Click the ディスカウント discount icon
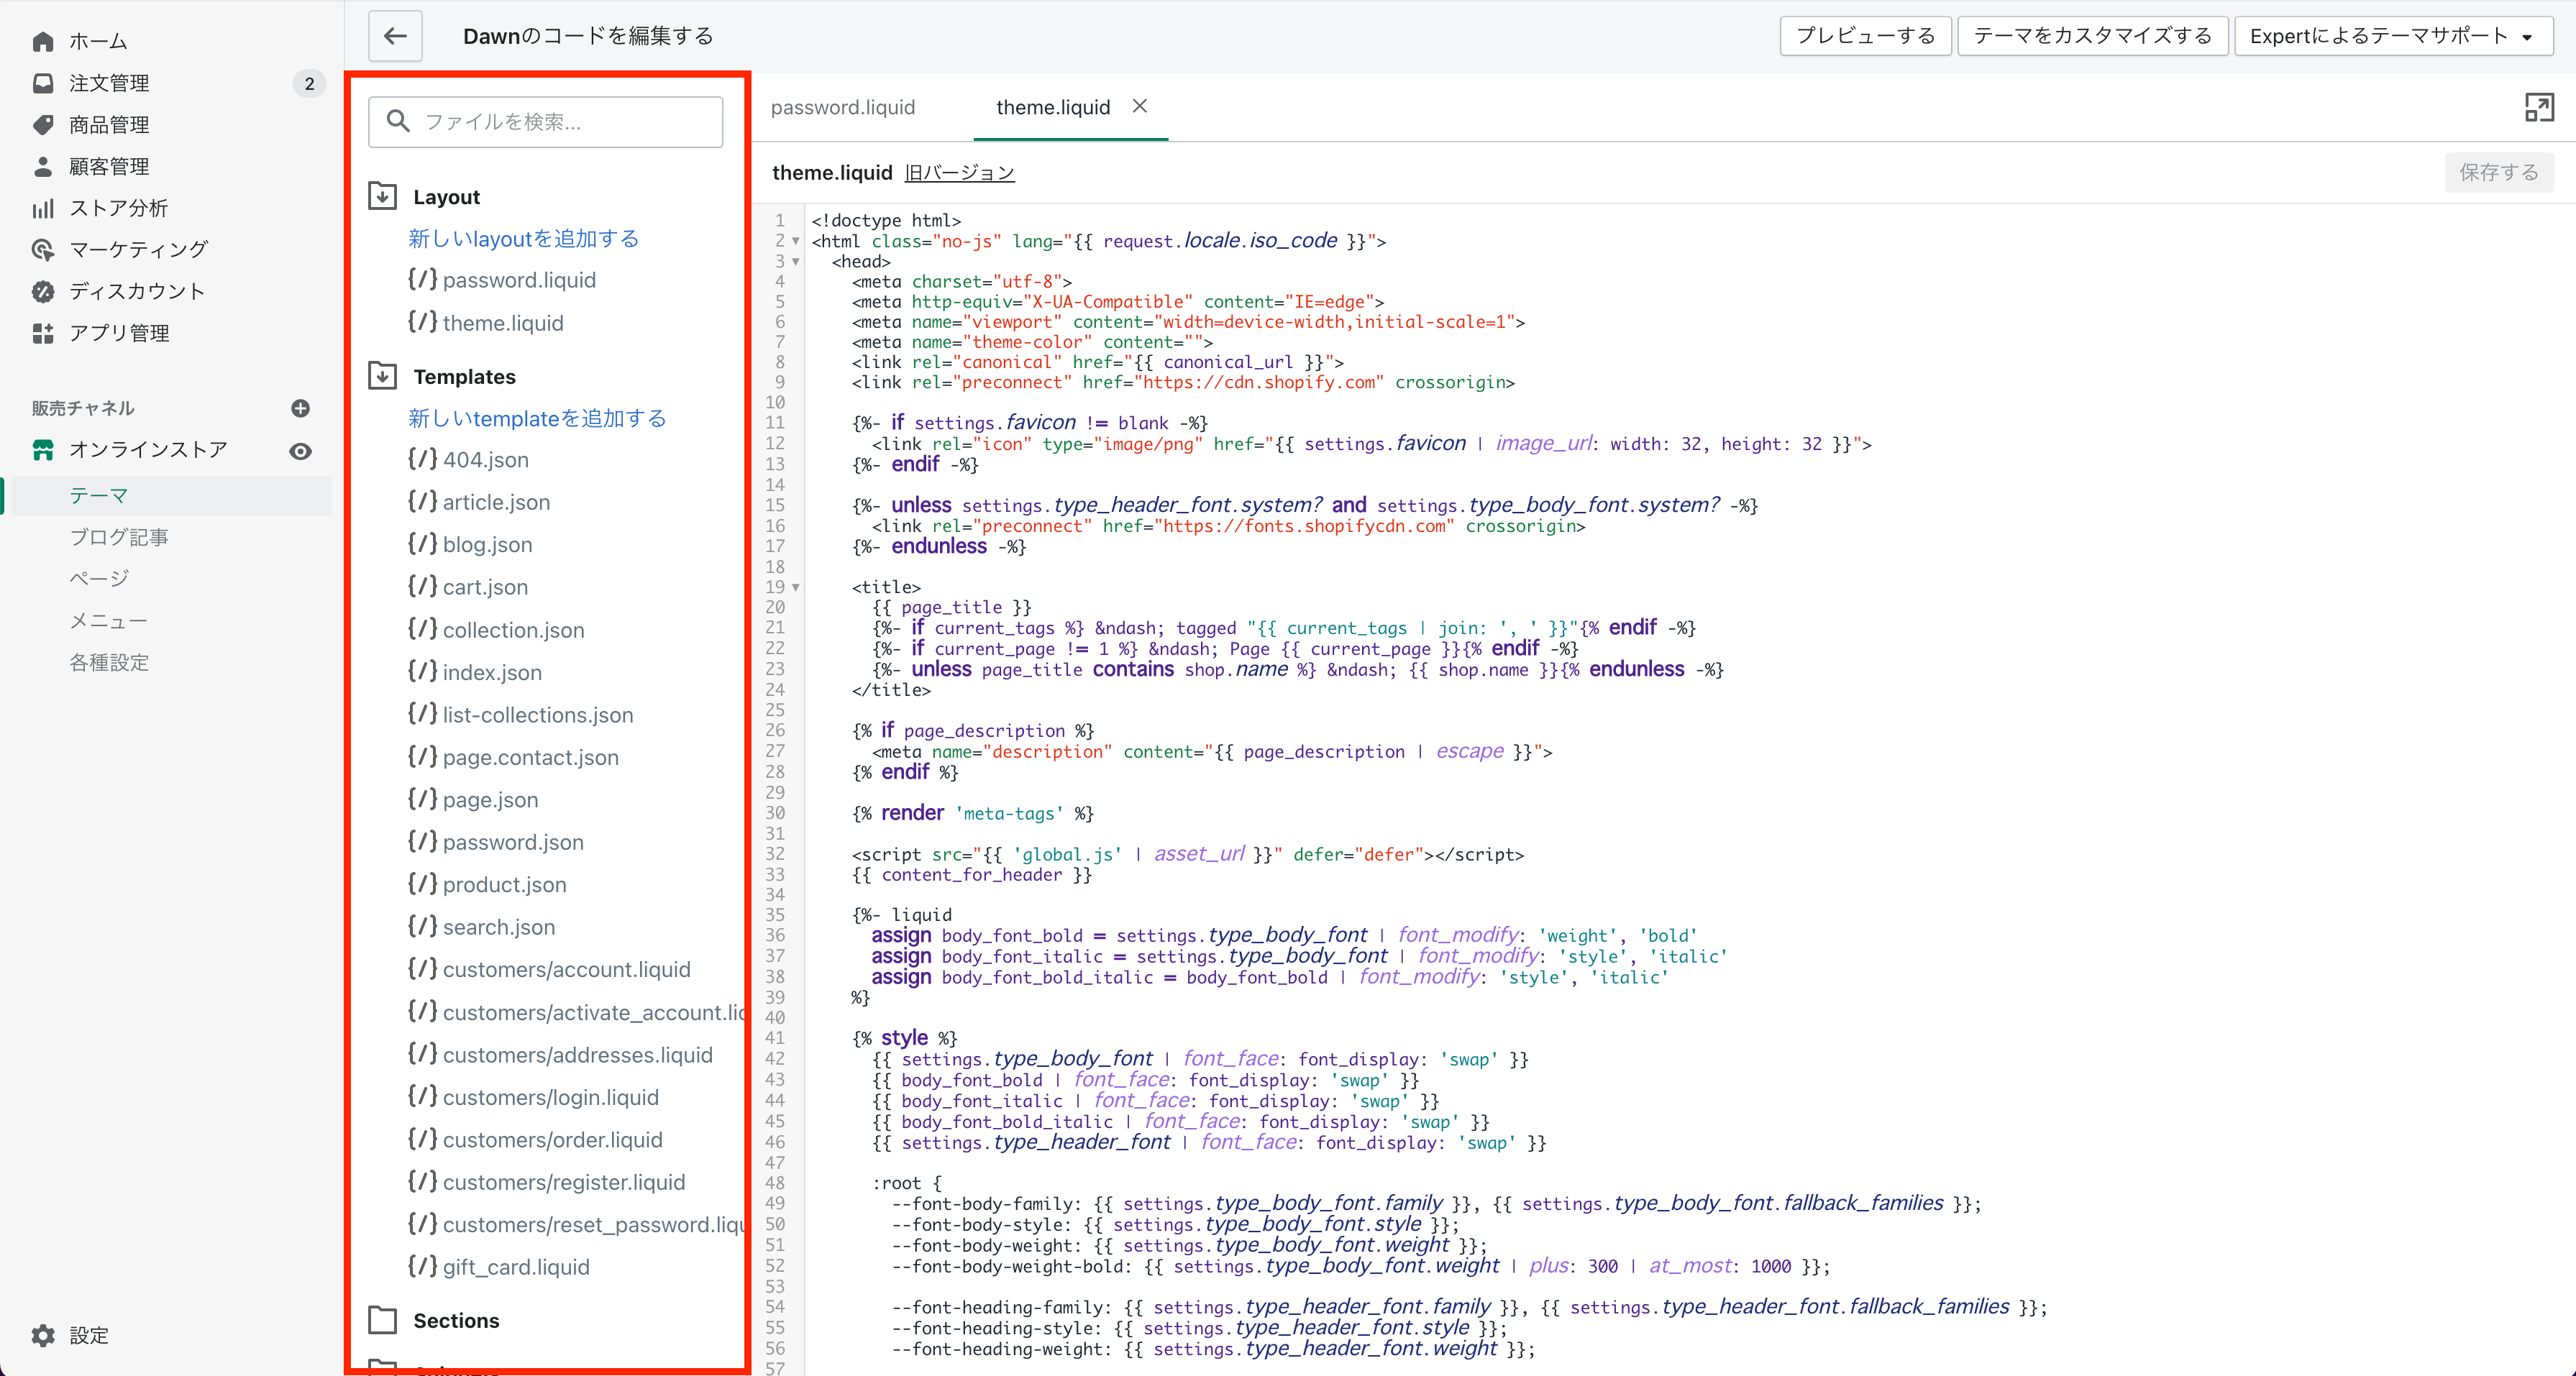Viewport: 2576px width, 1376px height. (x=43, y=291)
